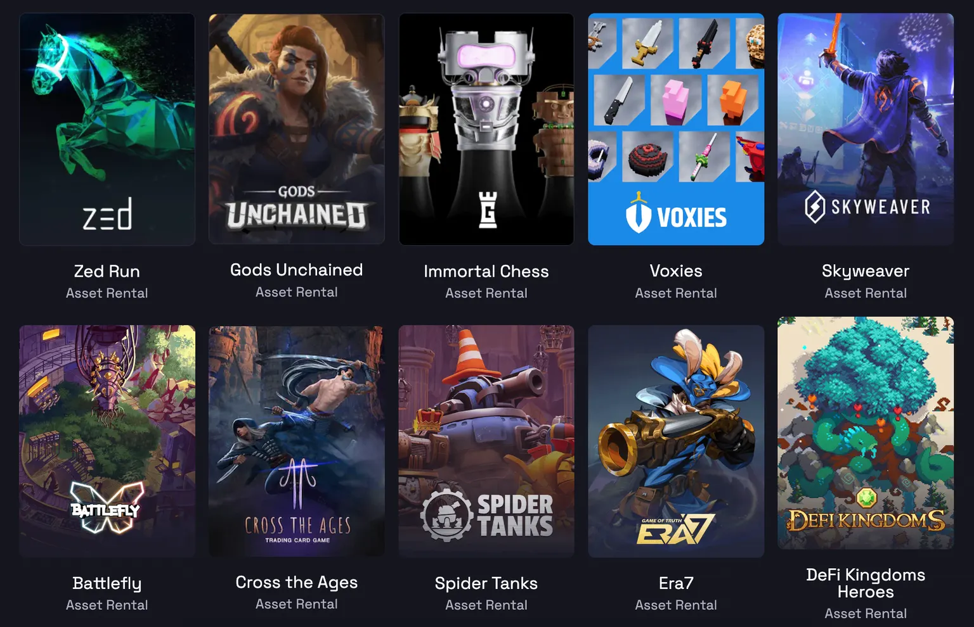Image resolution: width=974 pixels, height=627 pixels.
Task: Open the Battlefly title link
Action: tap(107, 583)
